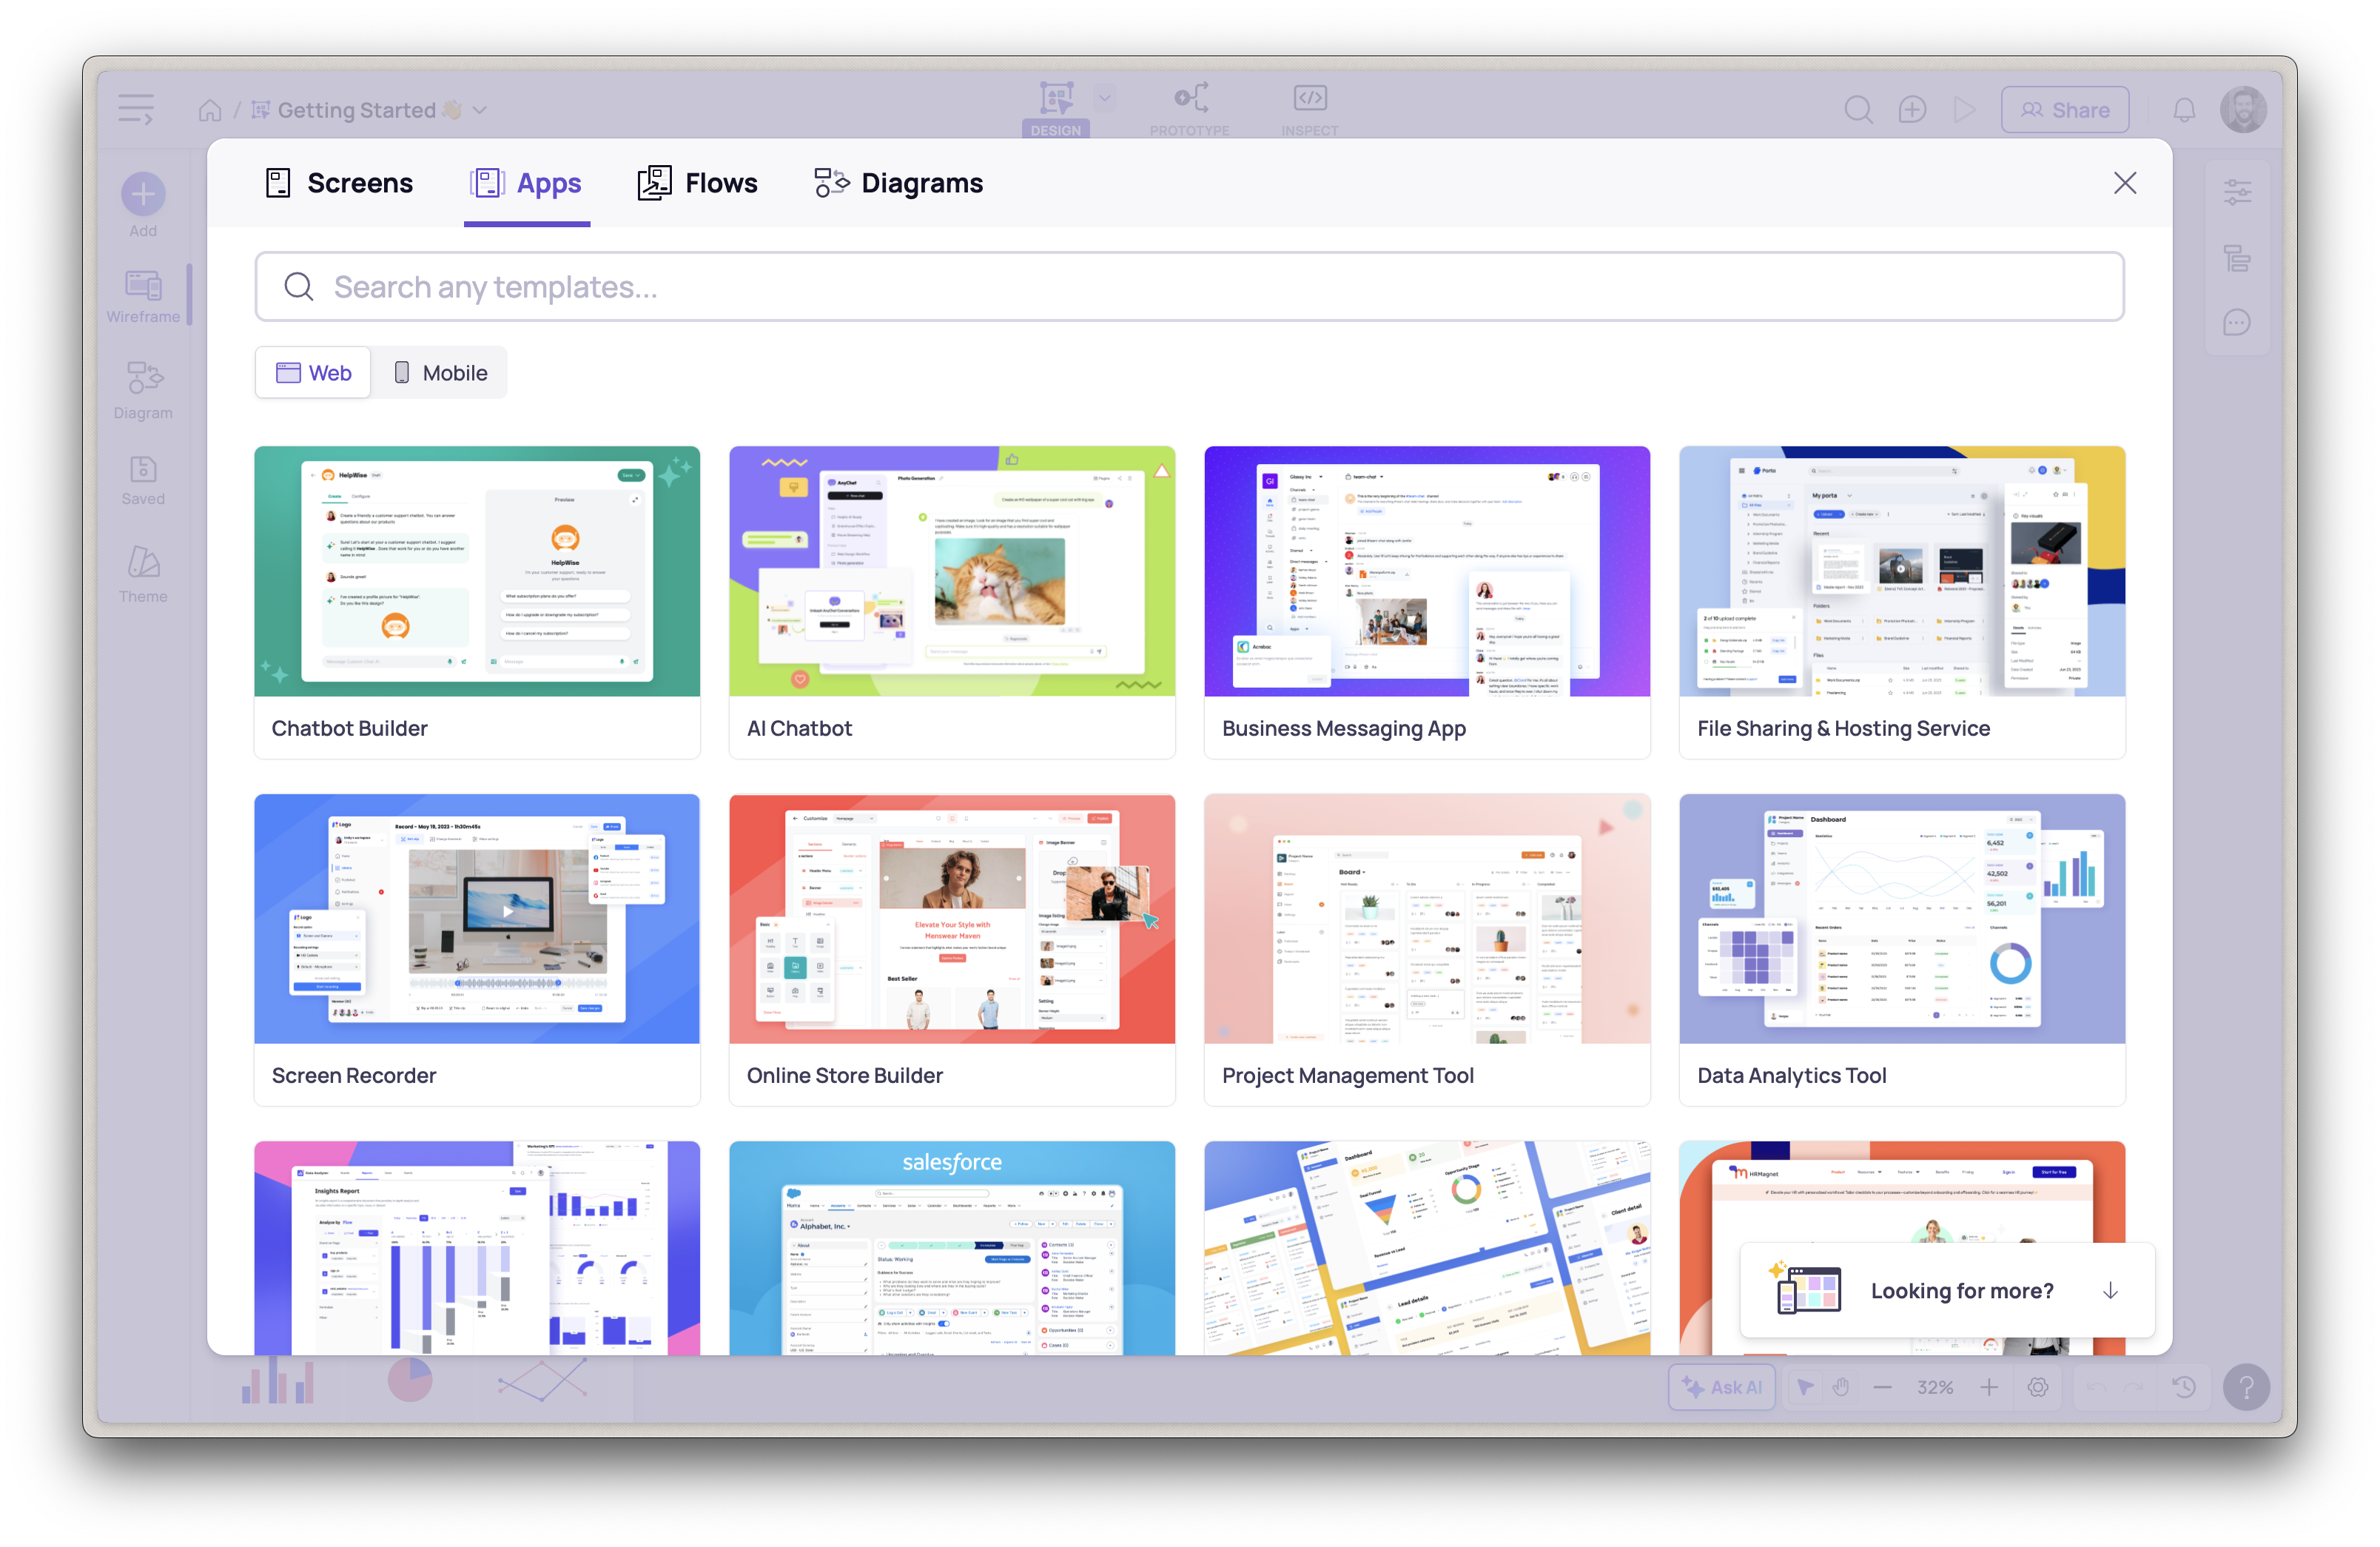
Task: Click the notification bell icon
Action: pos(2184,110)
